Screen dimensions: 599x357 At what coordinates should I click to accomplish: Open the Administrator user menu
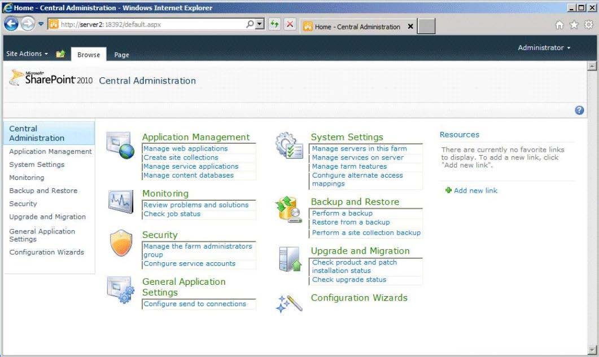pyautogui.click(x=544, y=48)
